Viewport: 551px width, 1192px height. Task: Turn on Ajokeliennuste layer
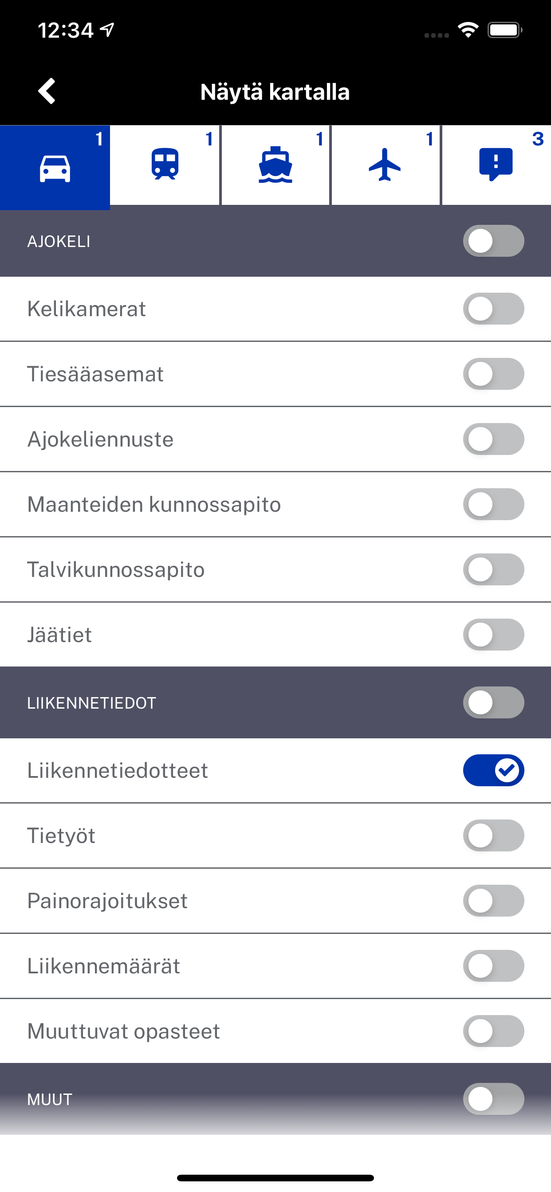pos(494,439)
